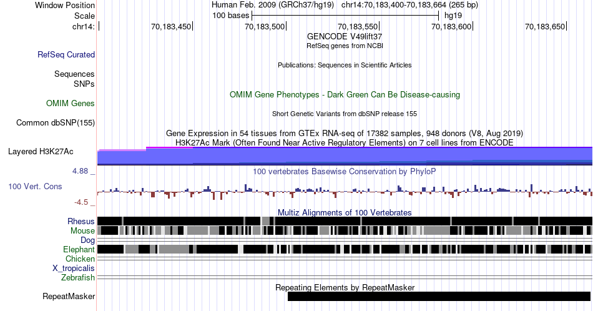Click Publications: Sequences in Scientific Articles title
This screenshot has height=311, width=593.
(x=345, y=65)
